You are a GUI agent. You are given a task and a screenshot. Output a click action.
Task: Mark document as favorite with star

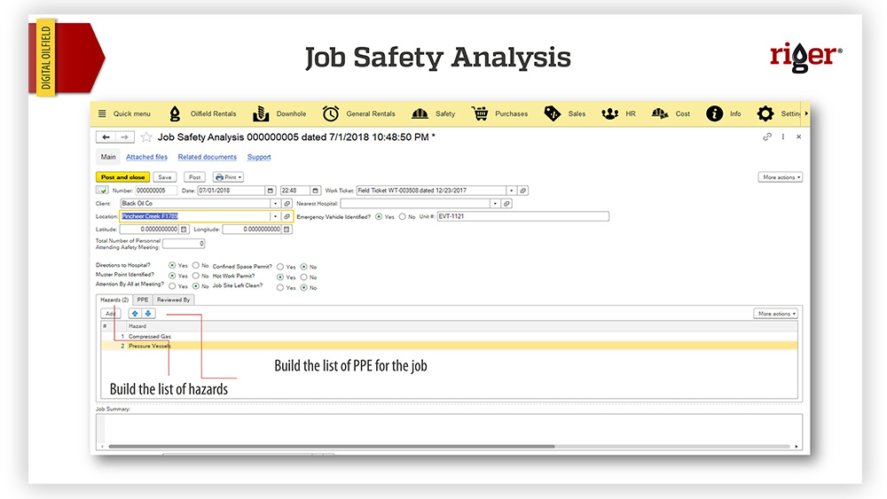[145, 137]
